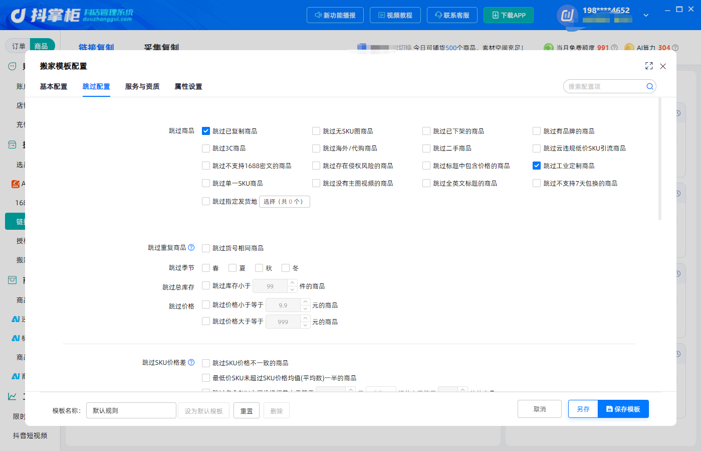Check the 春 season checkbox
The image size is (701, 451).
pos(206,268)
